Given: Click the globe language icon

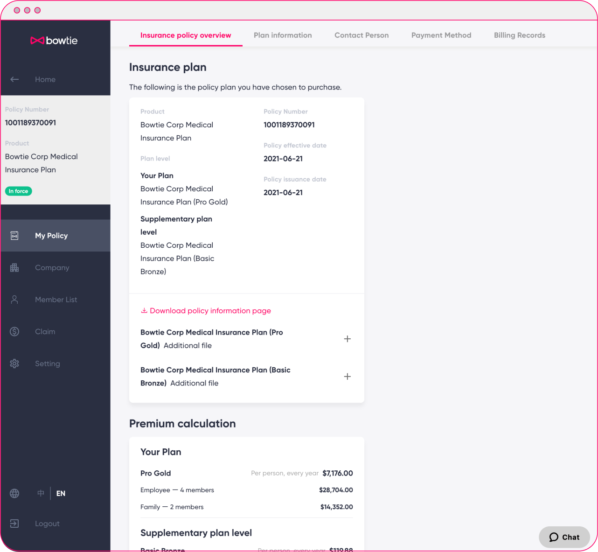Looking at the screenshot, I should click(14, 493).
